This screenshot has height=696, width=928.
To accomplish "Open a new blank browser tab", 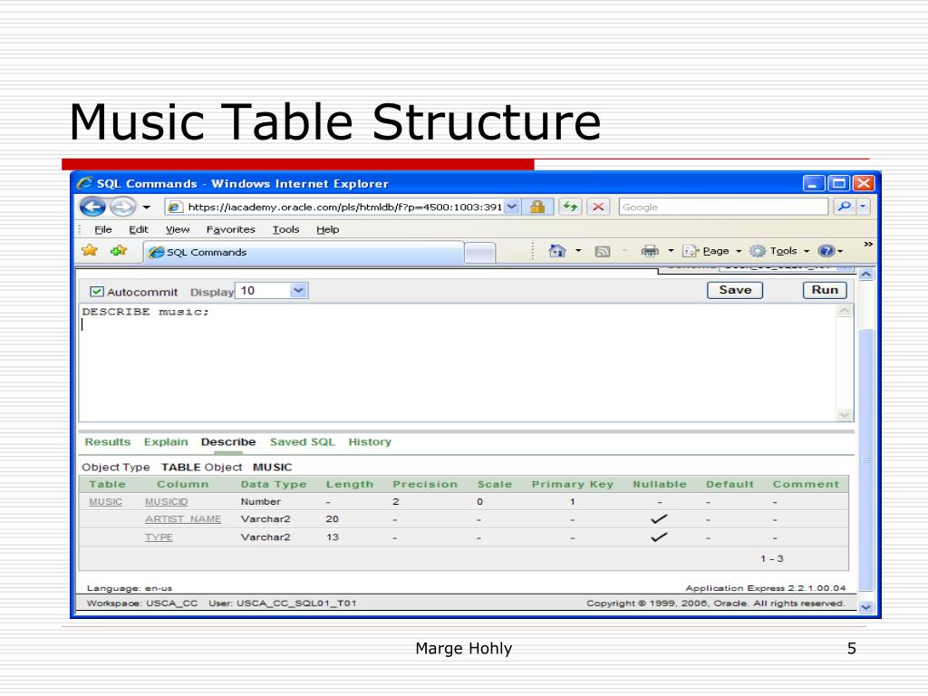I will tap(479, 253).
